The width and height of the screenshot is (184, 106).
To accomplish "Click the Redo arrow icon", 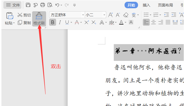I will 67,5.
